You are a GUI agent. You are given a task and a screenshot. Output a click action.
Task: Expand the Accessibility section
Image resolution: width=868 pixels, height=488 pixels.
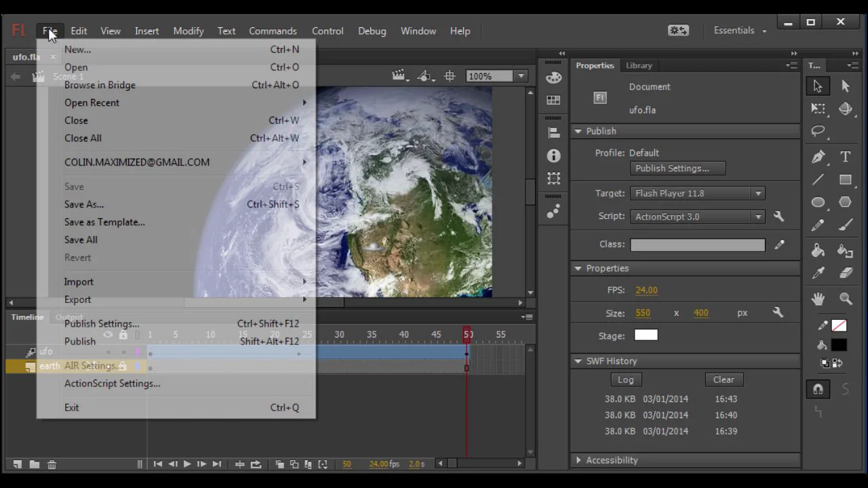click(578, 460)
